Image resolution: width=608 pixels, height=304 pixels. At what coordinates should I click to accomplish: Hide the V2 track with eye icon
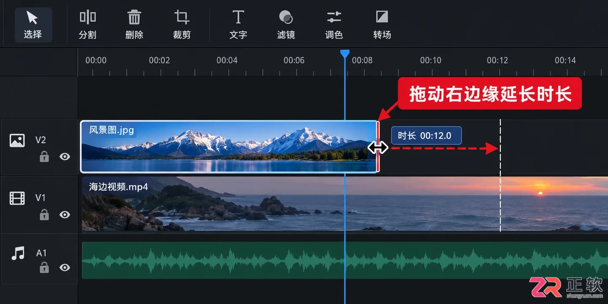click(65, 157)
